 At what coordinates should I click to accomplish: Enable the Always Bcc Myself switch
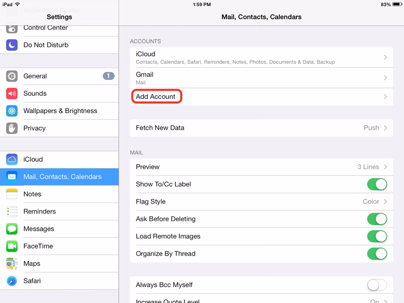click(377, 285)
